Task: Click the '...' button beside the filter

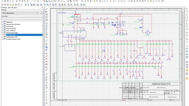Action: (41, 13)
